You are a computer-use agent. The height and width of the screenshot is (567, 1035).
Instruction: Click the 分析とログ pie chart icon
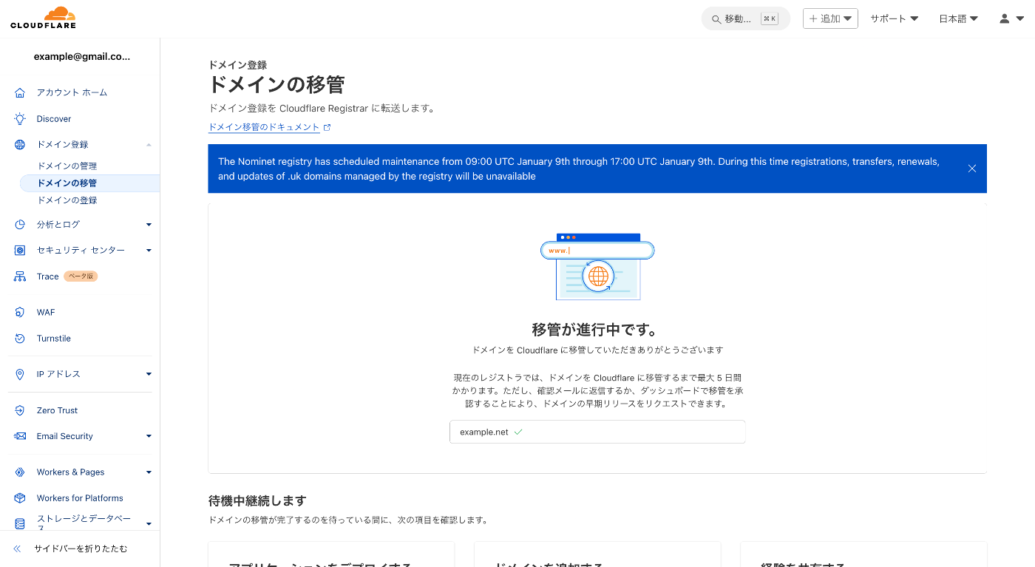click(x=20, y=225)
